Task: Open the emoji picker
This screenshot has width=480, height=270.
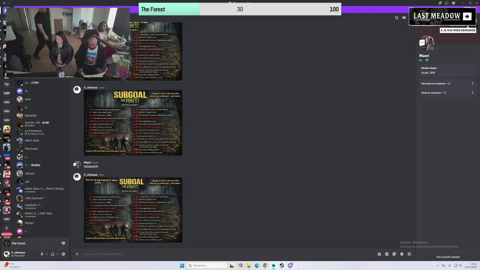Action: coord(402,254)
